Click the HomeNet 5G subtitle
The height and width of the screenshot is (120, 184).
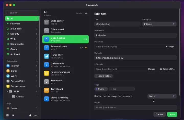pos(57,58)
